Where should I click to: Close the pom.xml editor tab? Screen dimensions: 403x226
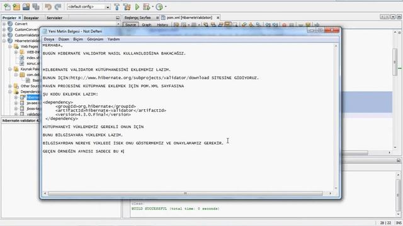coord(218,18)
